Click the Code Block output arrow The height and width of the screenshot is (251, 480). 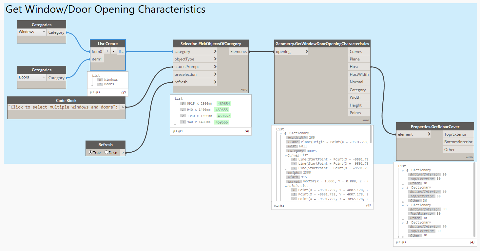point(123,107)
